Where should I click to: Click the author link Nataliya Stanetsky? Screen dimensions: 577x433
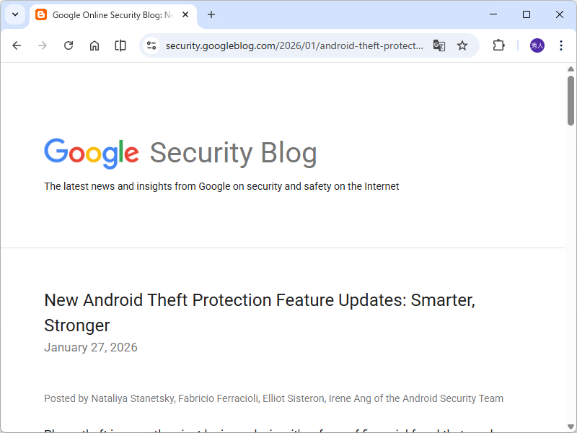[x=133, y=398]
